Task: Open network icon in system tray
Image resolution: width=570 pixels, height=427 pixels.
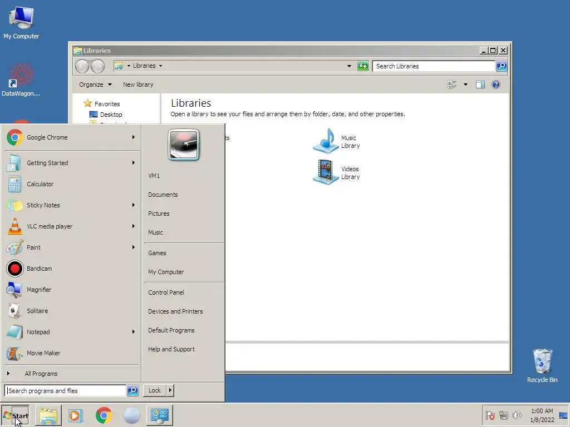Action: (x=503, y=415)
